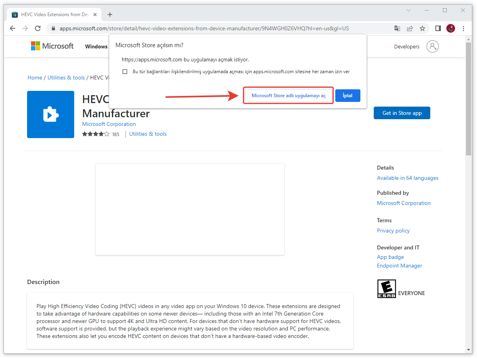Viewport: 477px width, 358px height.
Task: Enable always allow apps.microsoft.com checkbox
Action: pyautogui.click(x=125, y=72)
